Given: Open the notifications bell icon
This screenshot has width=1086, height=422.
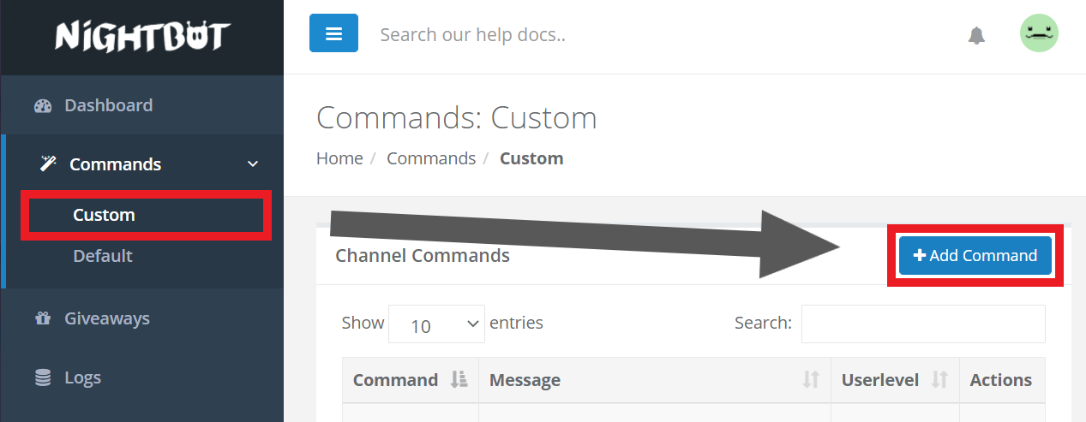Looking at the screenshot, I should [x=976, y=35].
